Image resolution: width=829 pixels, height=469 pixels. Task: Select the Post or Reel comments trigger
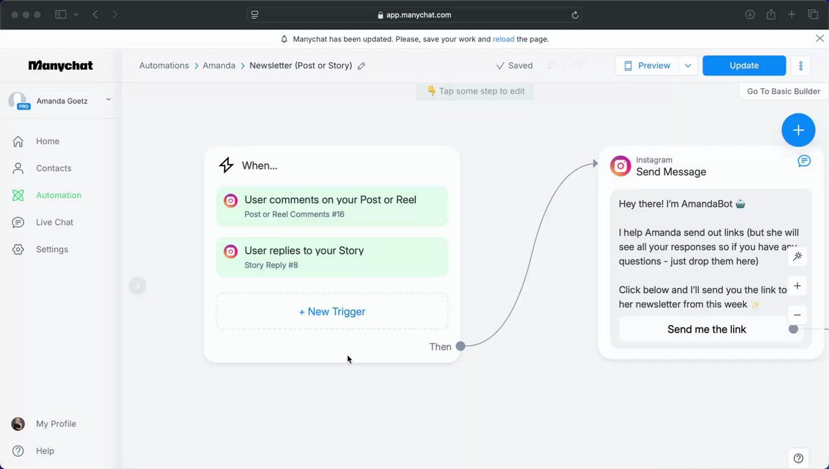332,206
